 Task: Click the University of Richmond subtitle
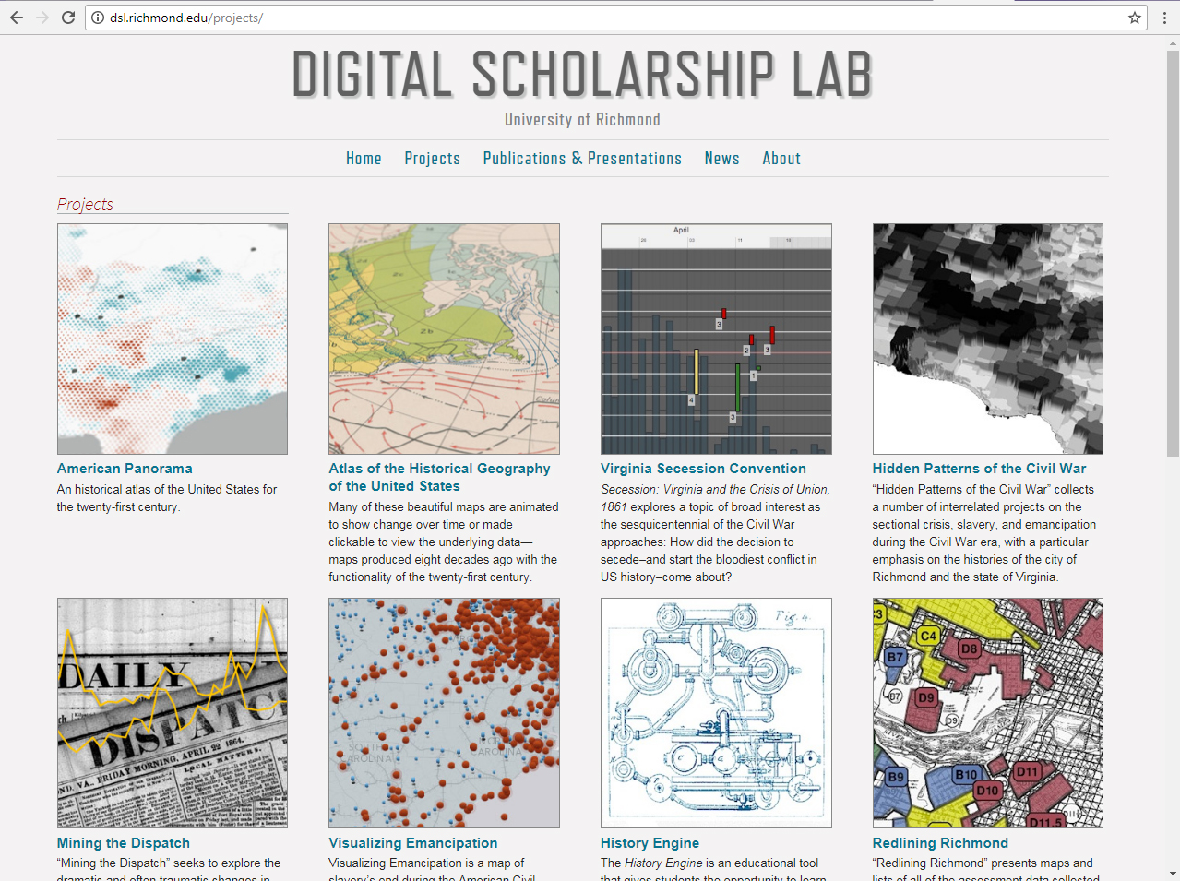click(x=582, y=120)
